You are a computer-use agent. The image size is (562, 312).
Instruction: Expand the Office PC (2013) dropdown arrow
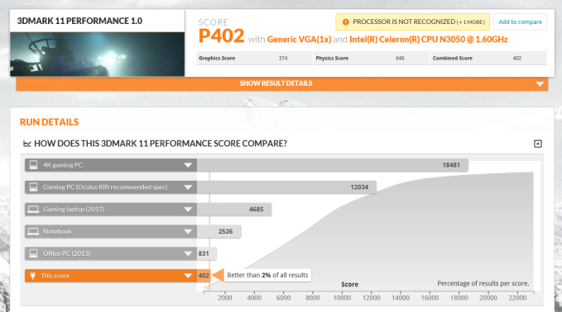pyautogui.click(x=188, y=253)
